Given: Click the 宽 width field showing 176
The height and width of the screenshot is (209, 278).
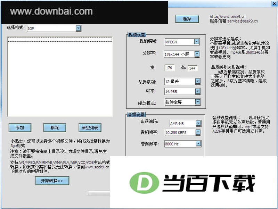Looking at the screenshot, I should coord(170,68).
